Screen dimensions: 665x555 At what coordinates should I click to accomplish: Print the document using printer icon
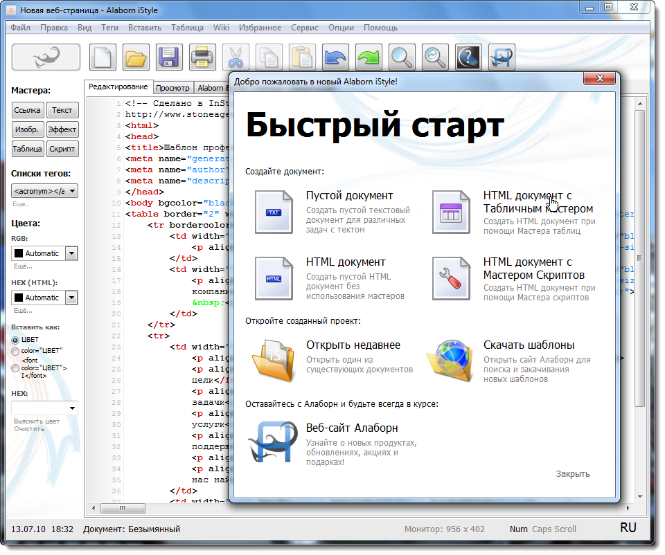(x=202, y=57)
